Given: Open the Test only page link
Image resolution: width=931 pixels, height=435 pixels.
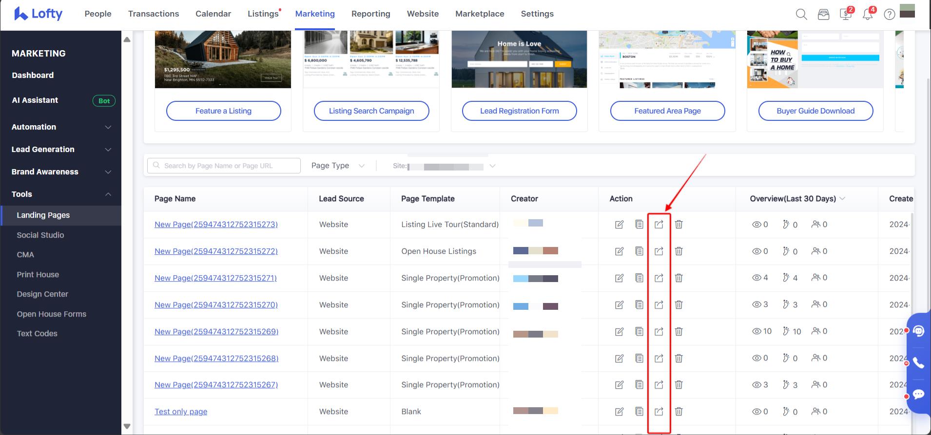Looking at the screenshot, I should [181, 412].
